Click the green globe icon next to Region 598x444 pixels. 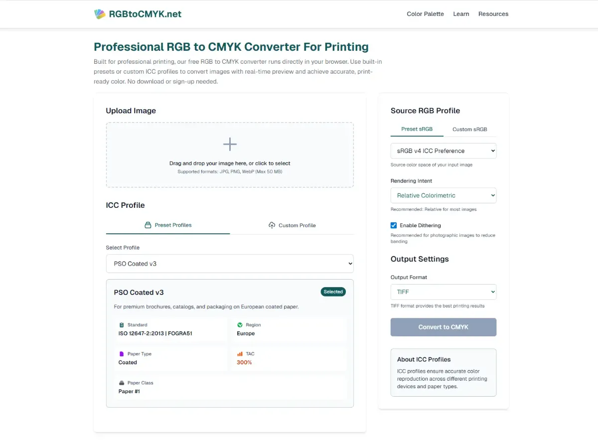(x=240, y=324)
